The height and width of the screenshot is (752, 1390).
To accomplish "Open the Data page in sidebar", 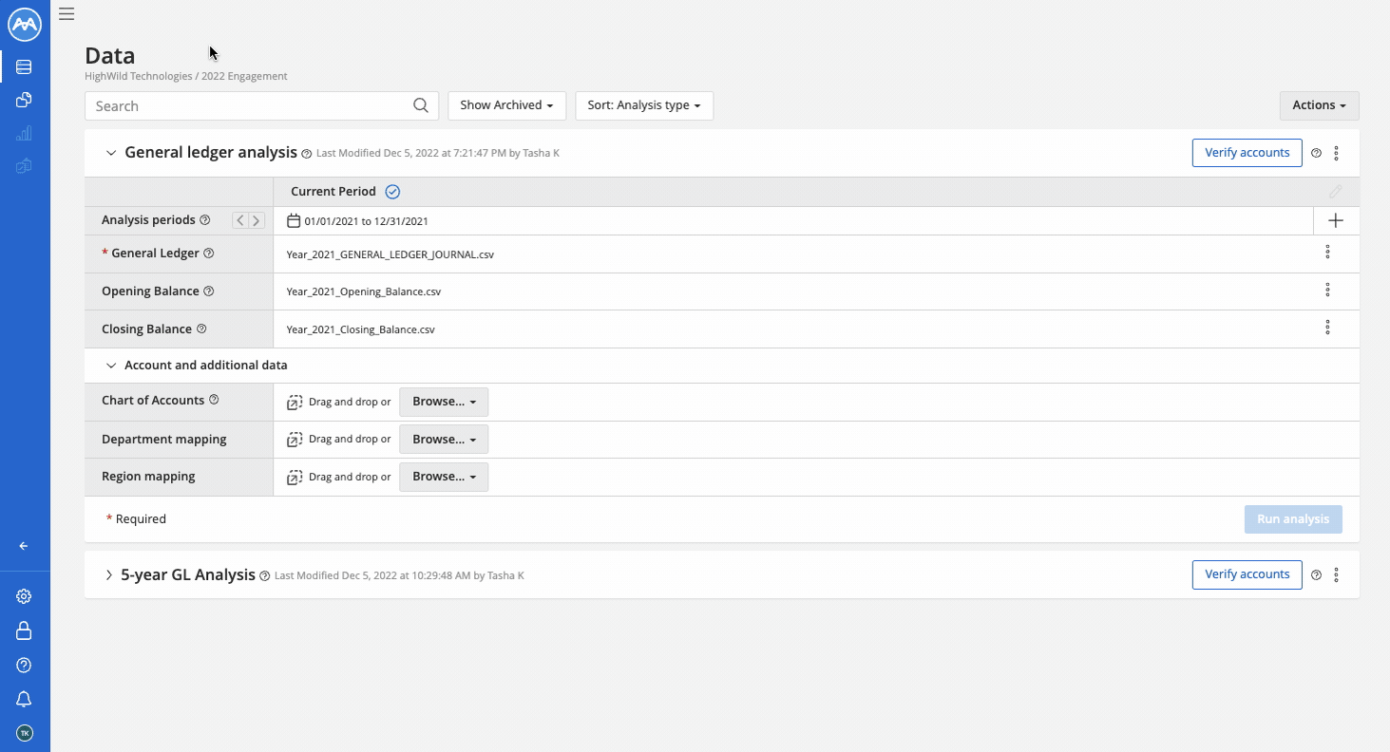I will (x=25, y=66).
